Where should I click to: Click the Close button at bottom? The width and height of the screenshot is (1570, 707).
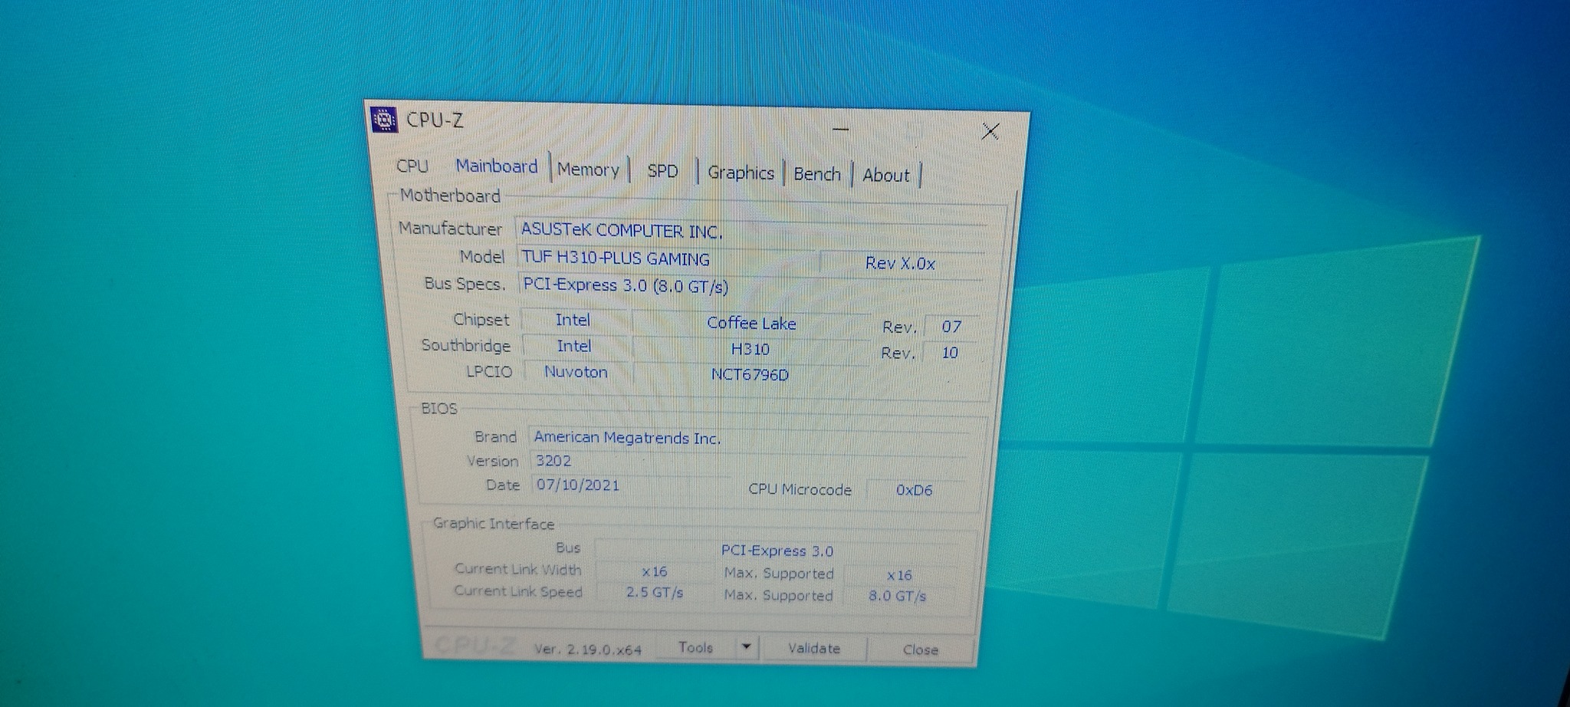pyautogui.click(x=921, y=649)
